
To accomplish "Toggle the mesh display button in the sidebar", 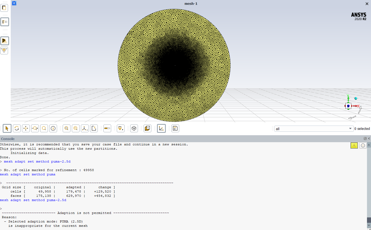I will point(4,41).
